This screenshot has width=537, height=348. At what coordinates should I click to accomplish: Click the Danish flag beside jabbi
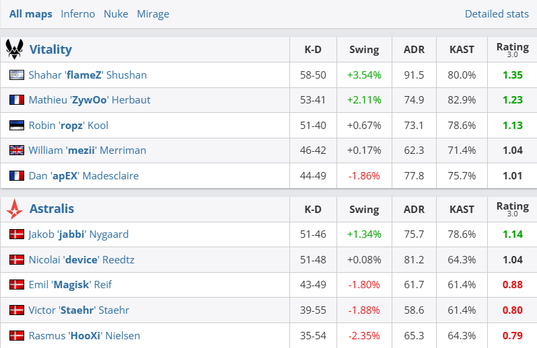pos(17,235)
